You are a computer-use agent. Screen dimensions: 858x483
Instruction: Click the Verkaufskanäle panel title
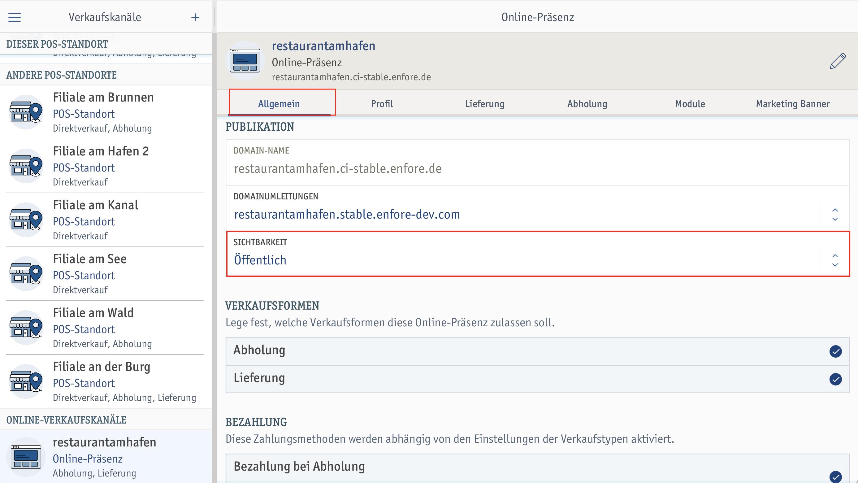pos(105,17)
